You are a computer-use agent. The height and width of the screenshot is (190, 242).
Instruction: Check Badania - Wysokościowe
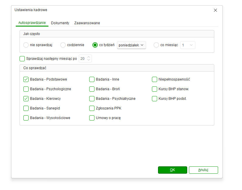(26, 118)
